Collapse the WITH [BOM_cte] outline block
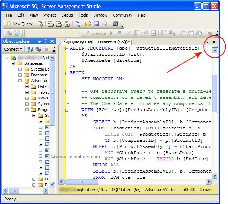The image size is (228, 204). pos(67,110)
